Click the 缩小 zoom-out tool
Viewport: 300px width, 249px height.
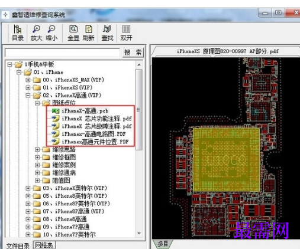pos(51,33)
